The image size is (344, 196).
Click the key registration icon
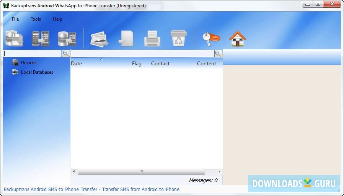(x=211, y=39)
